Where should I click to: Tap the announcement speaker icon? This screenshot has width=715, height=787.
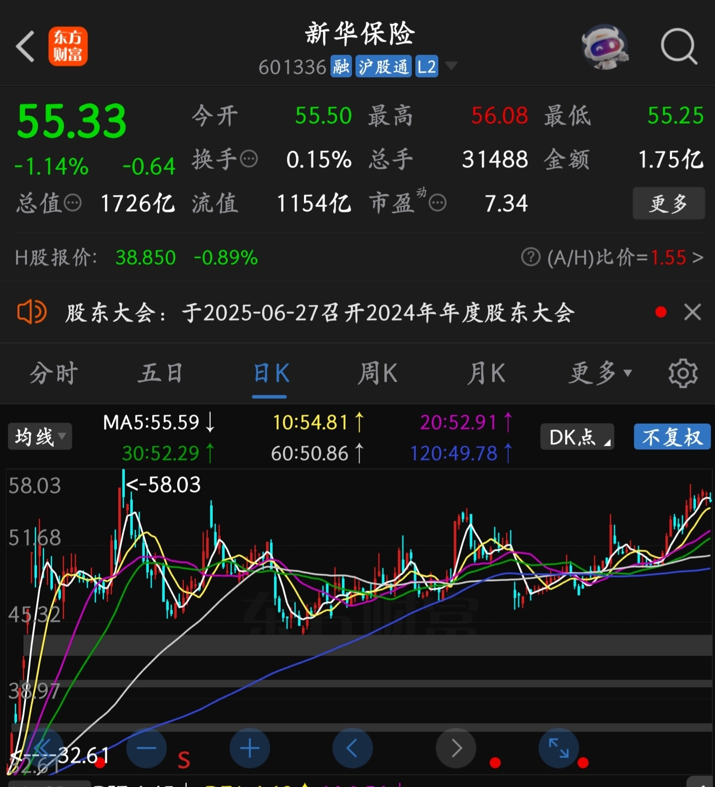click(x=32, y=312)
